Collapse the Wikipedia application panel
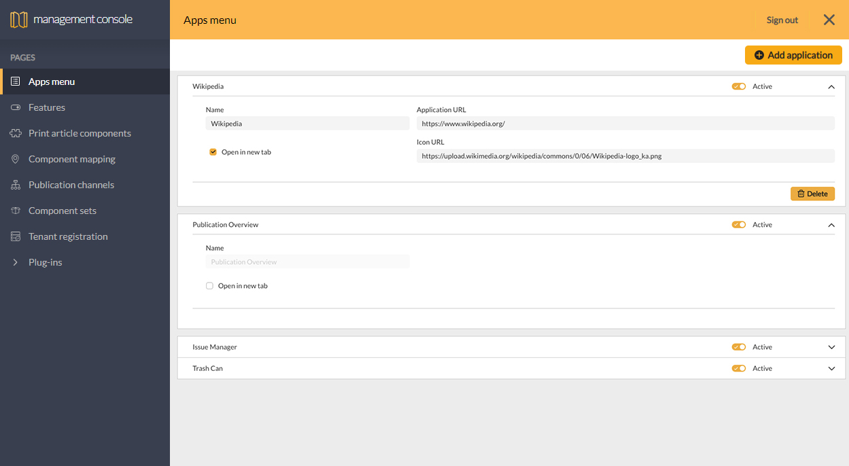The width and height of the screenshot is (849, 466). pyautogui.click(x=831, y=87)
